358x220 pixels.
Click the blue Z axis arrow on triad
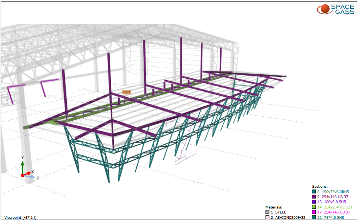click(x=32, y=177)
